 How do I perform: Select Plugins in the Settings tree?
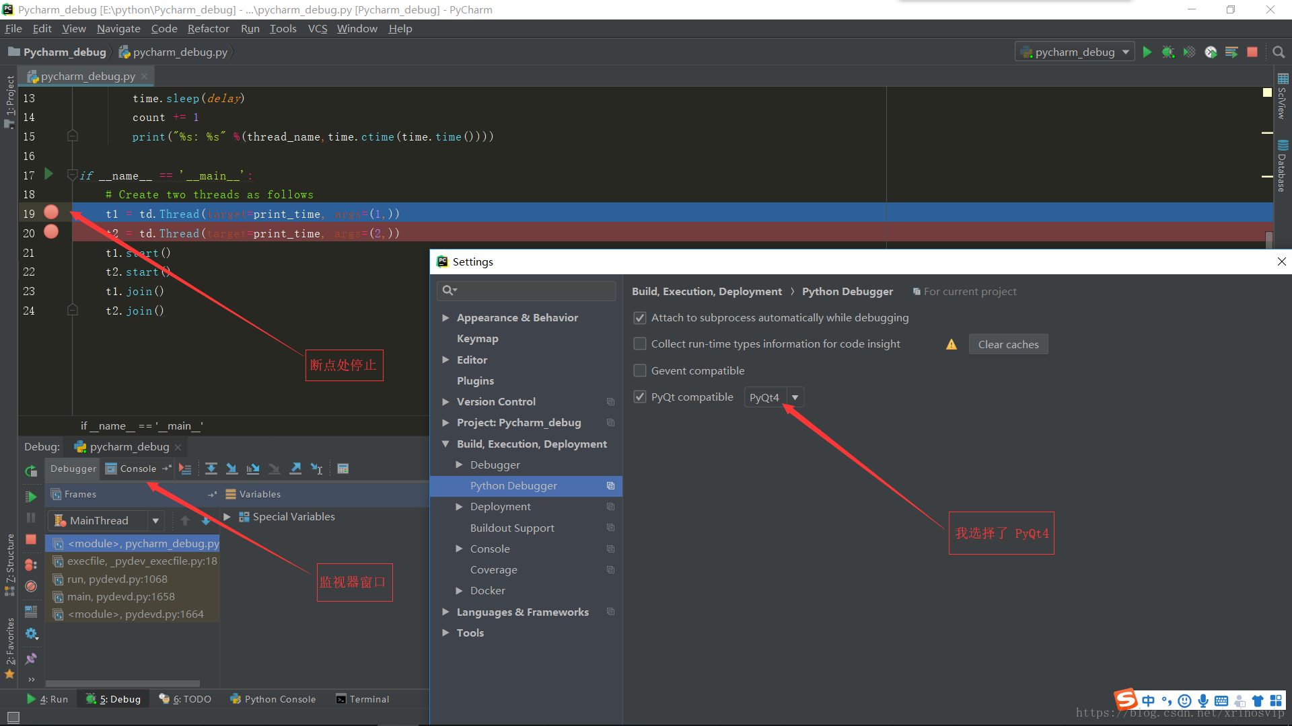coord(475,381)
